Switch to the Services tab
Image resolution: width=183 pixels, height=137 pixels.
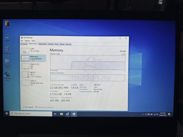(x=68, y=44)
